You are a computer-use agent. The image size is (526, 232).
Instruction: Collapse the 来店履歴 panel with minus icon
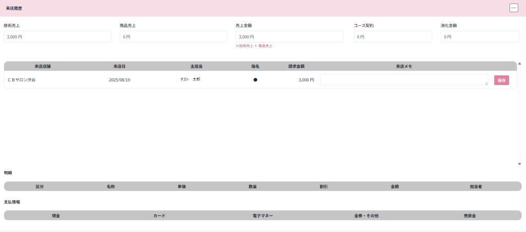pos(513,8)
